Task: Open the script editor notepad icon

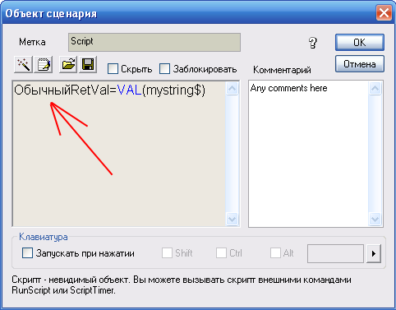Action: [x=44, y=65]
